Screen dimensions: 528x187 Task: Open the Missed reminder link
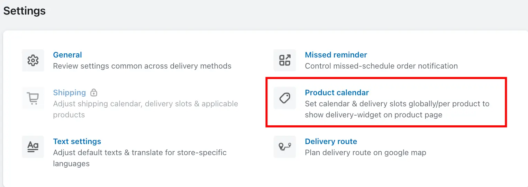coord(336,55)
